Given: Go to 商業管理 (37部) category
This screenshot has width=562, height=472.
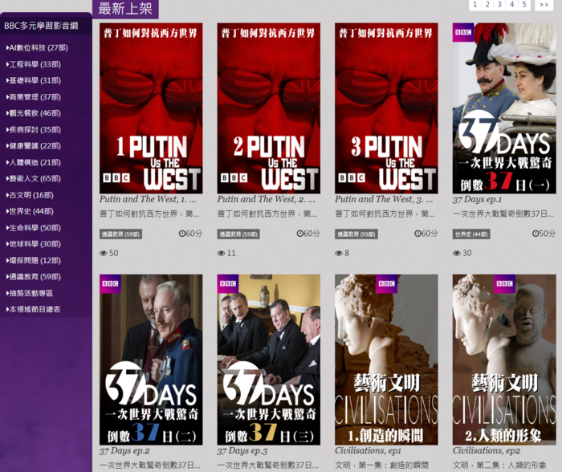Looking at the screenshot, I should 34,97.
